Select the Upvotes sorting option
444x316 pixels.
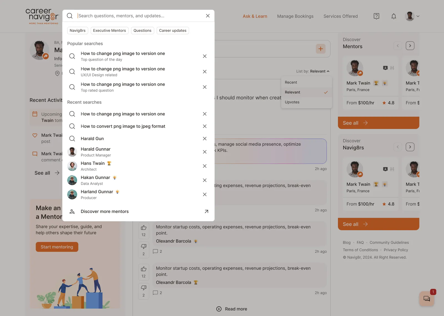pyautogui.click(x=306, y=102)
